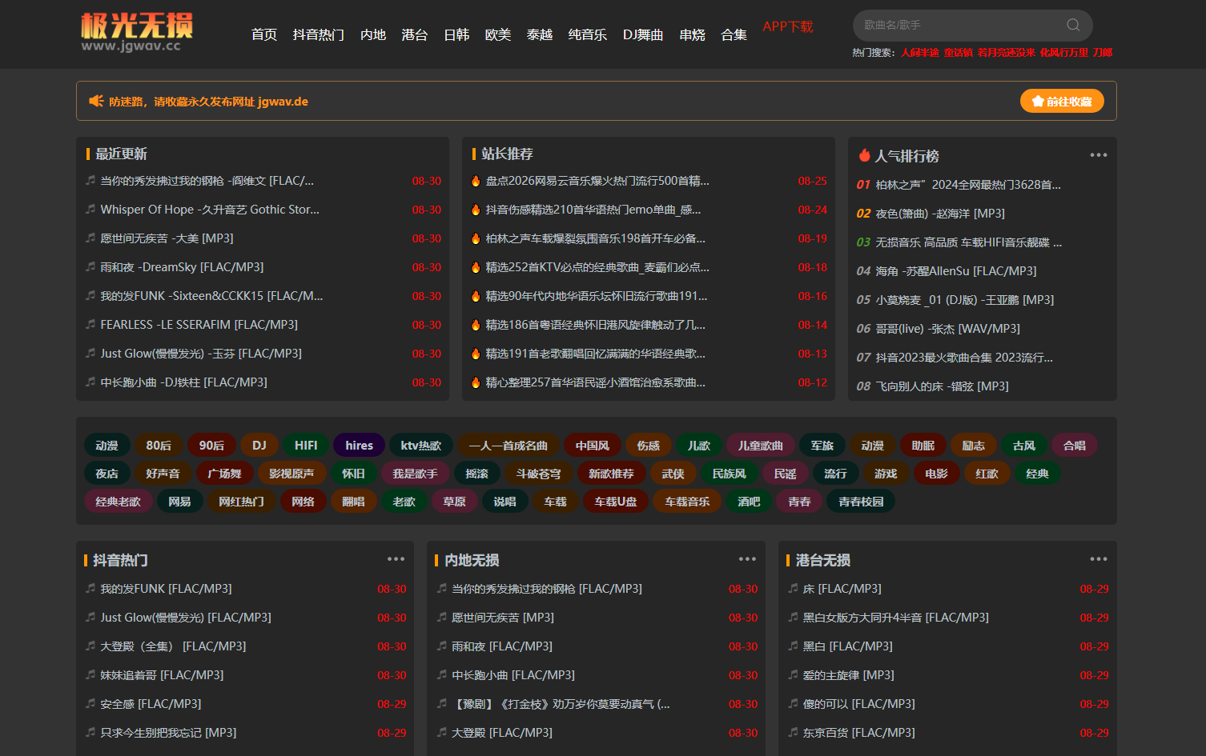Open 愿世间无疾苦 -大美 [MP3] link

(167, 238)
